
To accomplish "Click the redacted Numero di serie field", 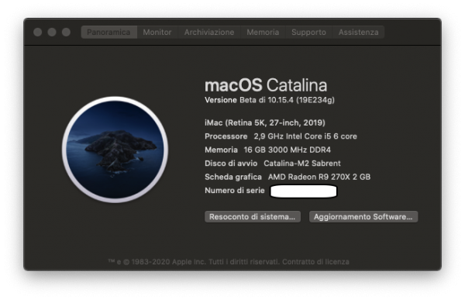I will click(x=304, y=191).
